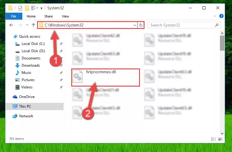Select the firlpnormmex.dll file
232x152 pixels.
pos(106,77)
